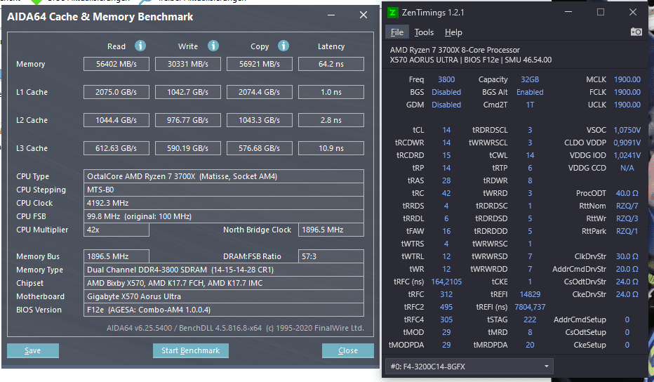Open the Tools menu in ZenTimings
The width and height of the screenshot is (654, 382).
click(x=424, y=32)
